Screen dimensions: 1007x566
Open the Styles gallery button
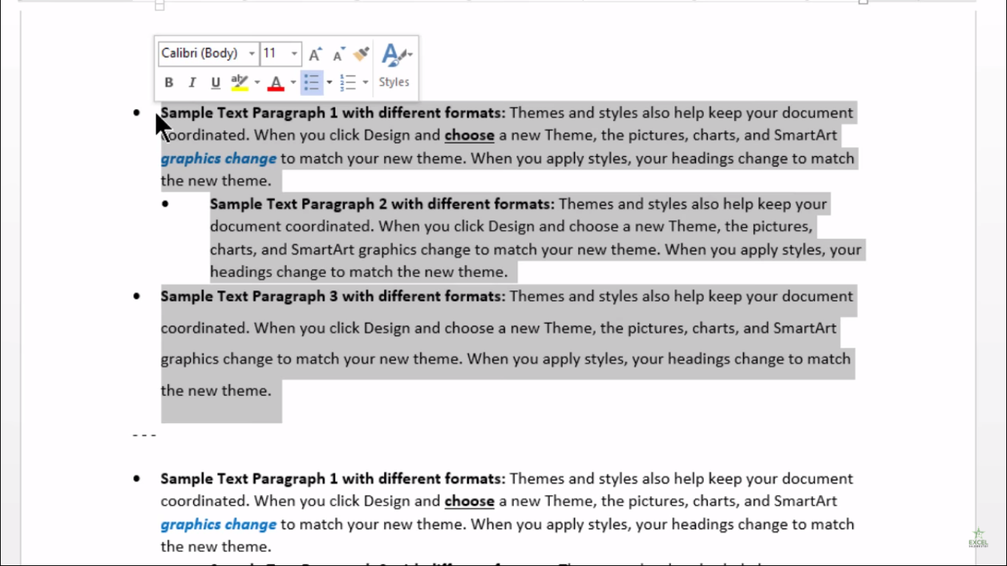(x=394, y=65)
